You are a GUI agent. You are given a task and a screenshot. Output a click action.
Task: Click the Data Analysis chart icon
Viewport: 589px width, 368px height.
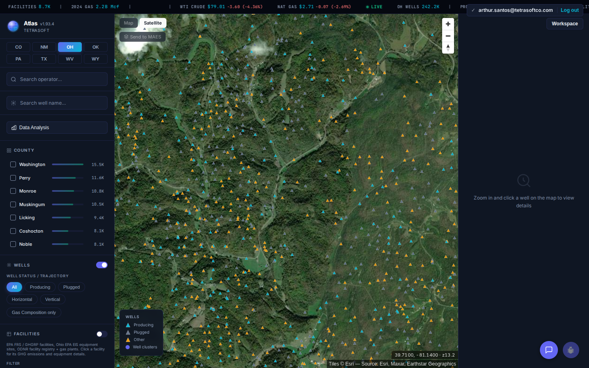click(x=14, y=128)
